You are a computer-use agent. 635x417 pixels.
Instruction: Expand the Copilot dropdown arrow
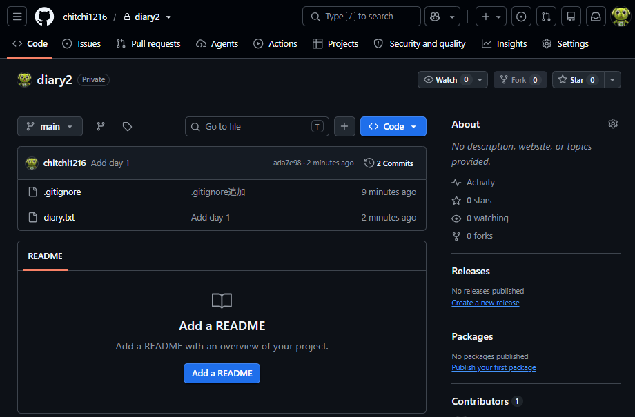click(452, 17)
